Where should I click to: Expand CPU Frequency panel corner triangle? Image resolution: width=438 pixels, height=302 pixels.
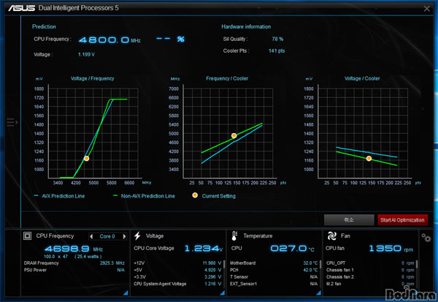pyautogui.click(x=126, y=292)
